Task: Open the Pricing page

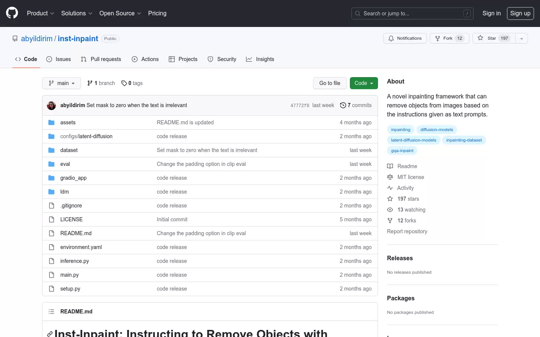Action: (x=157, y=13)
